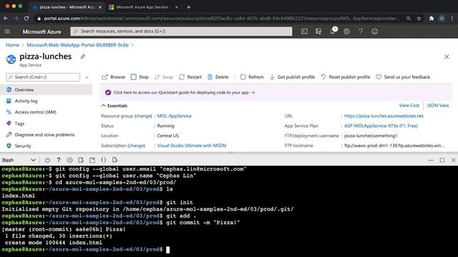The height and width of the screenshot is (257, 458).
Task: Open the Bash shell type dropdown
Action: [x=19, y=160]
